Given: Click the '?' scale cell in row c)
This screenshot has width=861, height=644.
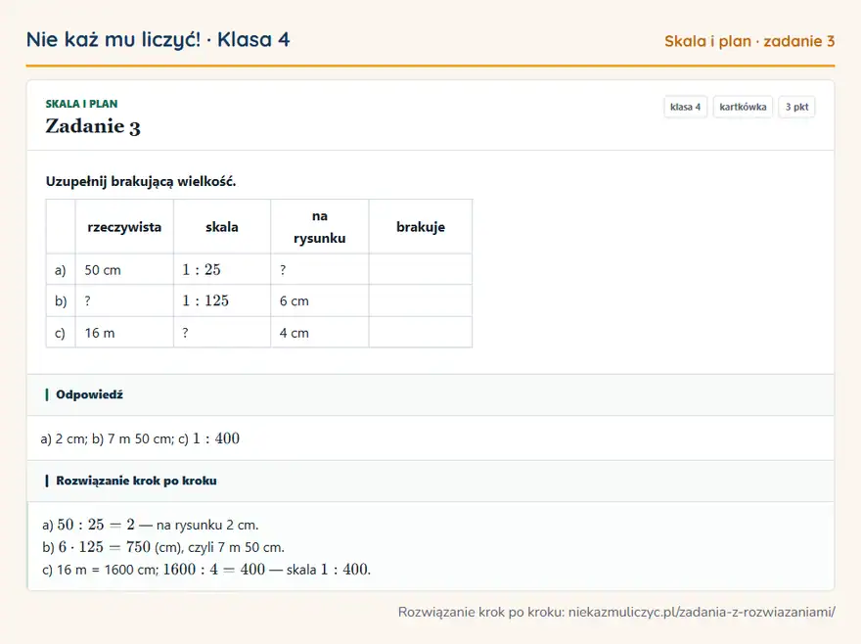Looking at the screenshot, I should coord(222,333).
